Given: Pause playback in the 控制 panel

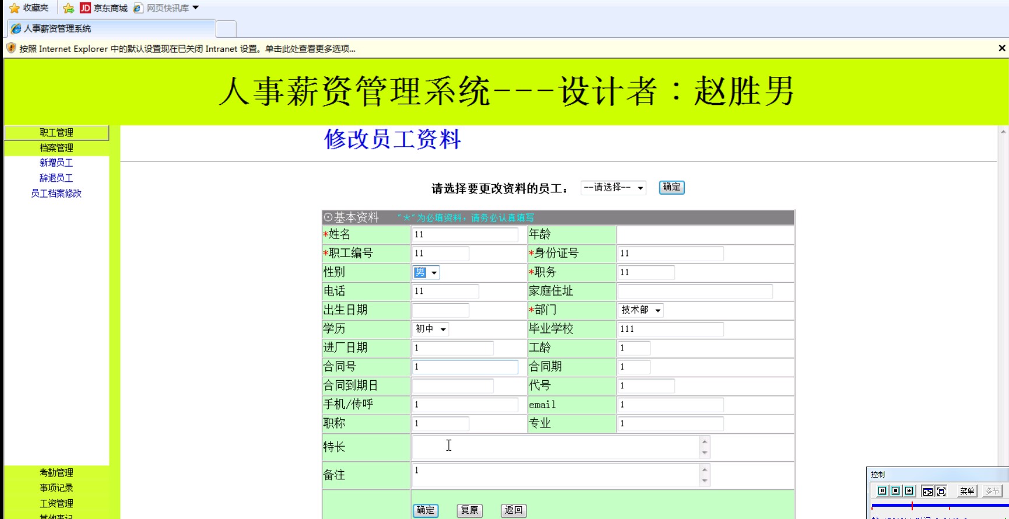Looking at the screenshot, I should (882, 491).
